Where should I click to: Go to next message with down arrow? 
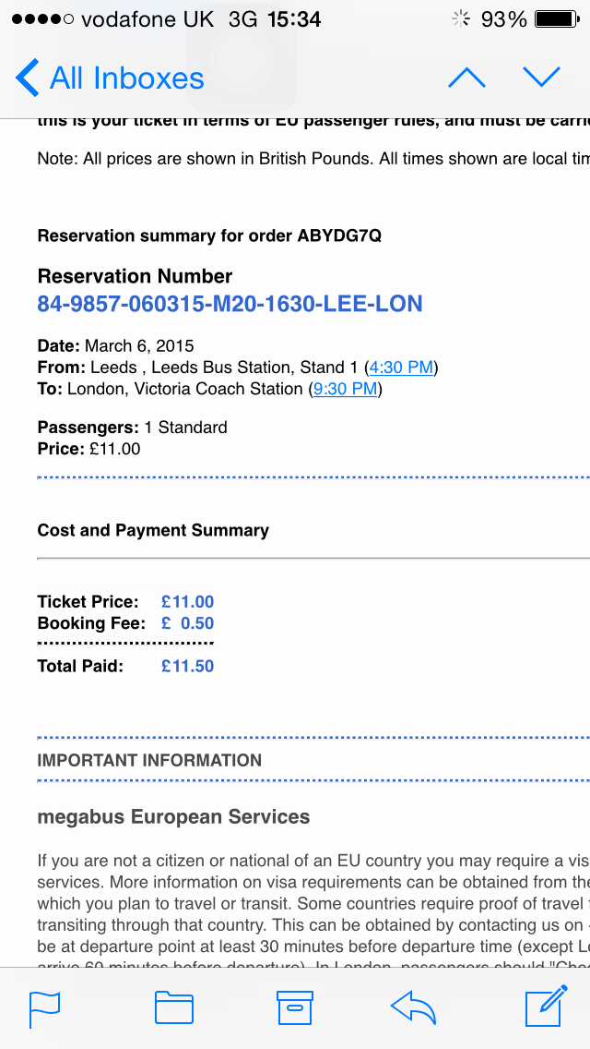(541, 77)
